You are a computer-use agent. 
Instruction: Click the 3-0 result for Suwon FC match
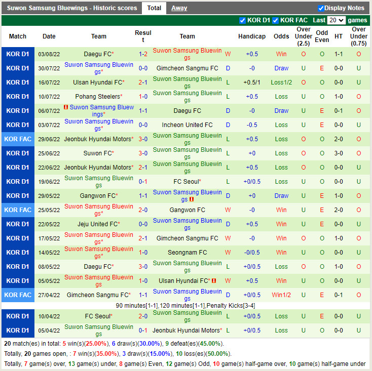coord(143,153)
